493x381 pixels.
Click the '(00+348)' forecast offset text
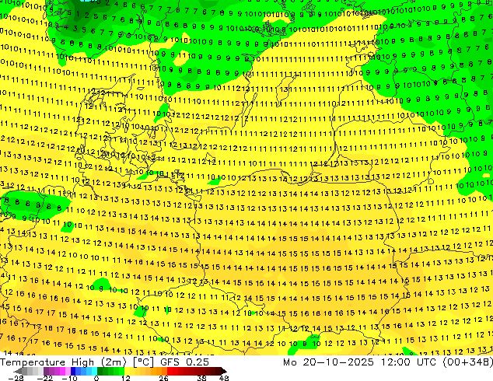click(x=468, y=362)
